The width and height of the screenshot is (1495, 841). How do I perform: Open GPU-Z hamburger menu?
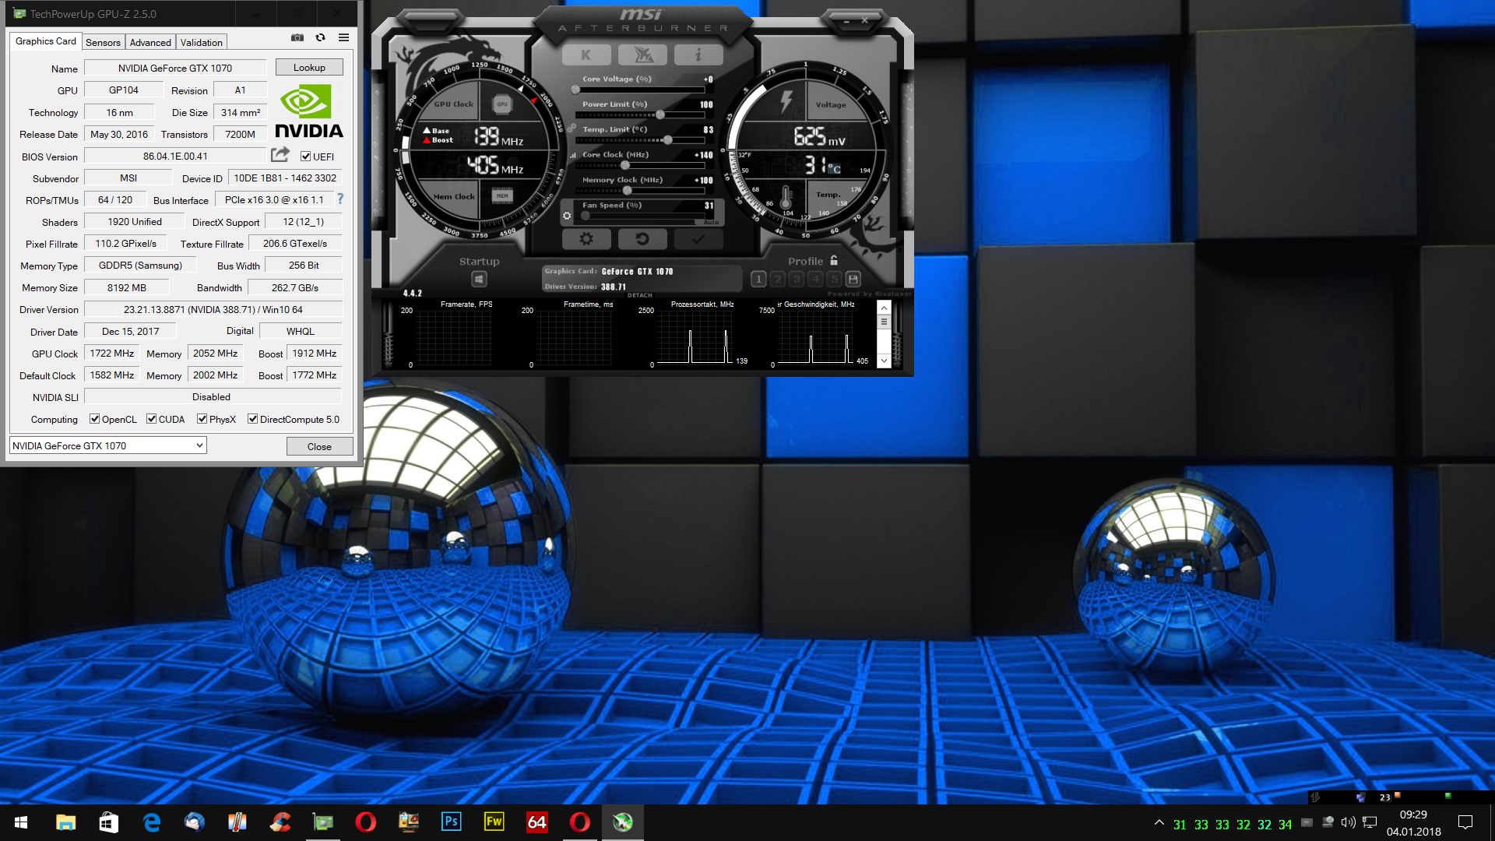(x=343, y=37)
